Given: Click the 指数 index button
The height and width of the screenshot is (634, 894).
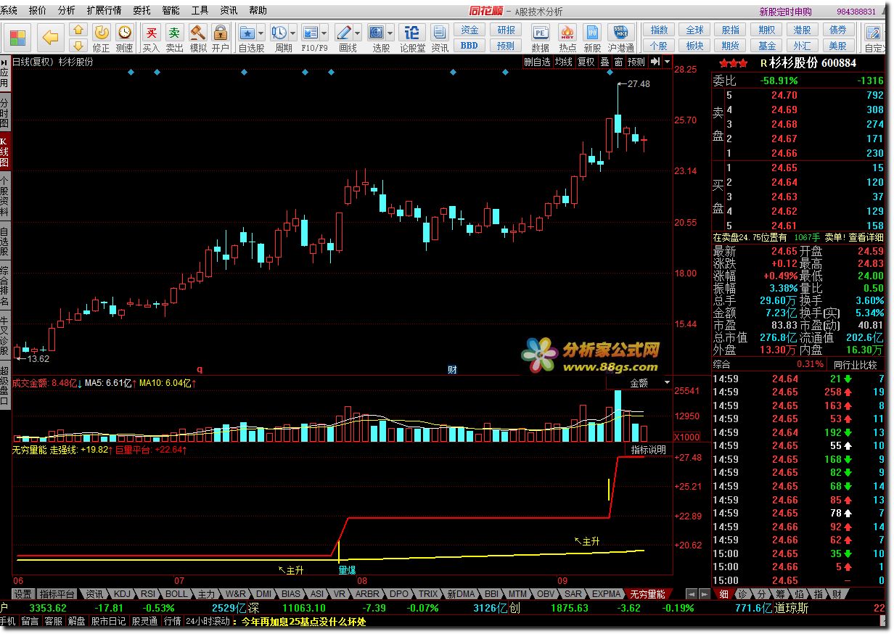Looking at the screenshot, I should point(659,30).
